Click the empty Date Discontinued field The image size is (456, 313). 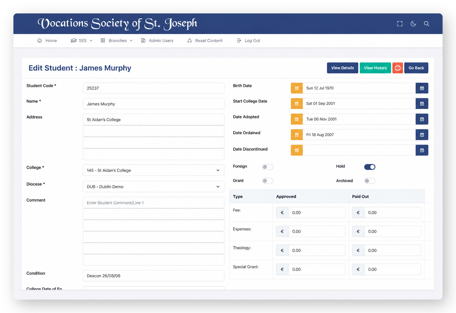[359, 150]
